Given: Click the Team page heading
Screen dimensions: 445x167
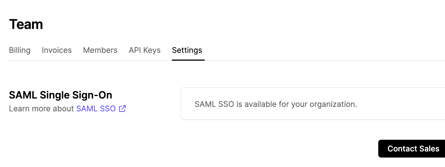Looking at the screenshot, I should 26,24.
